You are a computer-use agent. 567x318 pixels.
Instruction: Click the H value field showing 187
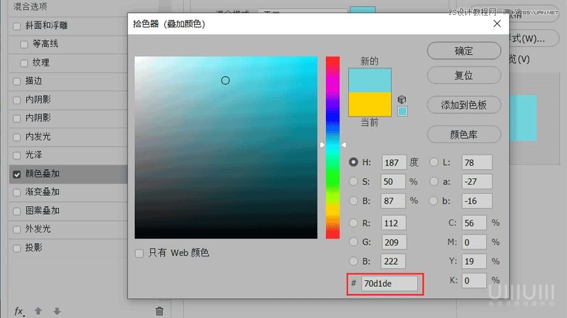(394, 163)
